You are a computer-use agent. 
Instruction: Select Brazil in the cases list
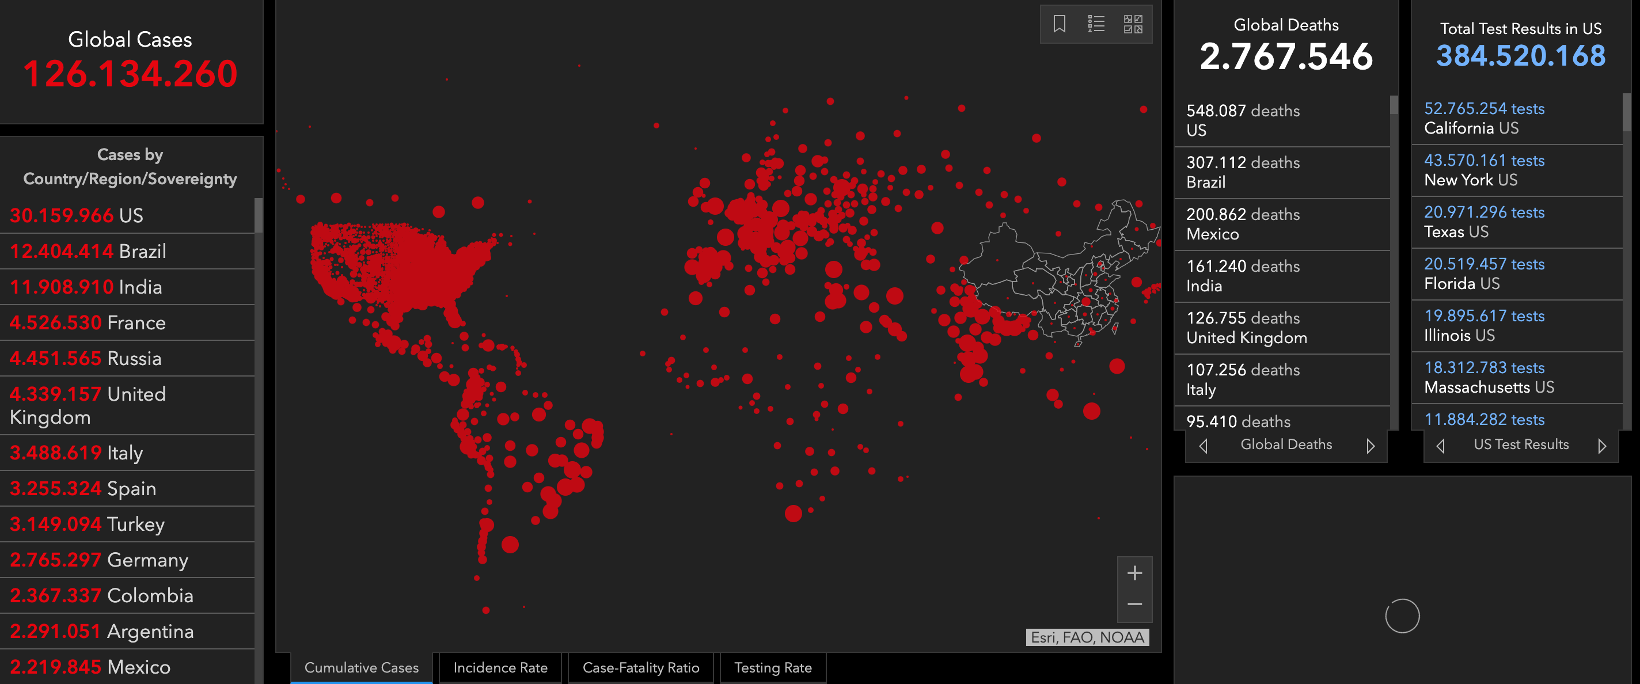[x=127, y=252]
